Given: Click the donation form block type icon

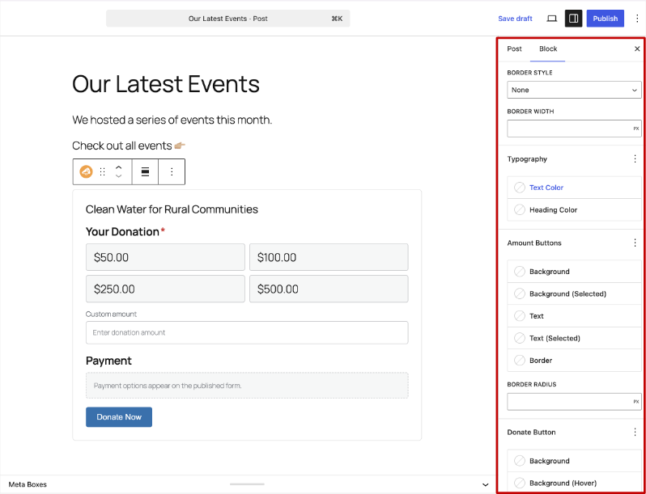Looking at the screenshot, I should [x=86, y=171].
